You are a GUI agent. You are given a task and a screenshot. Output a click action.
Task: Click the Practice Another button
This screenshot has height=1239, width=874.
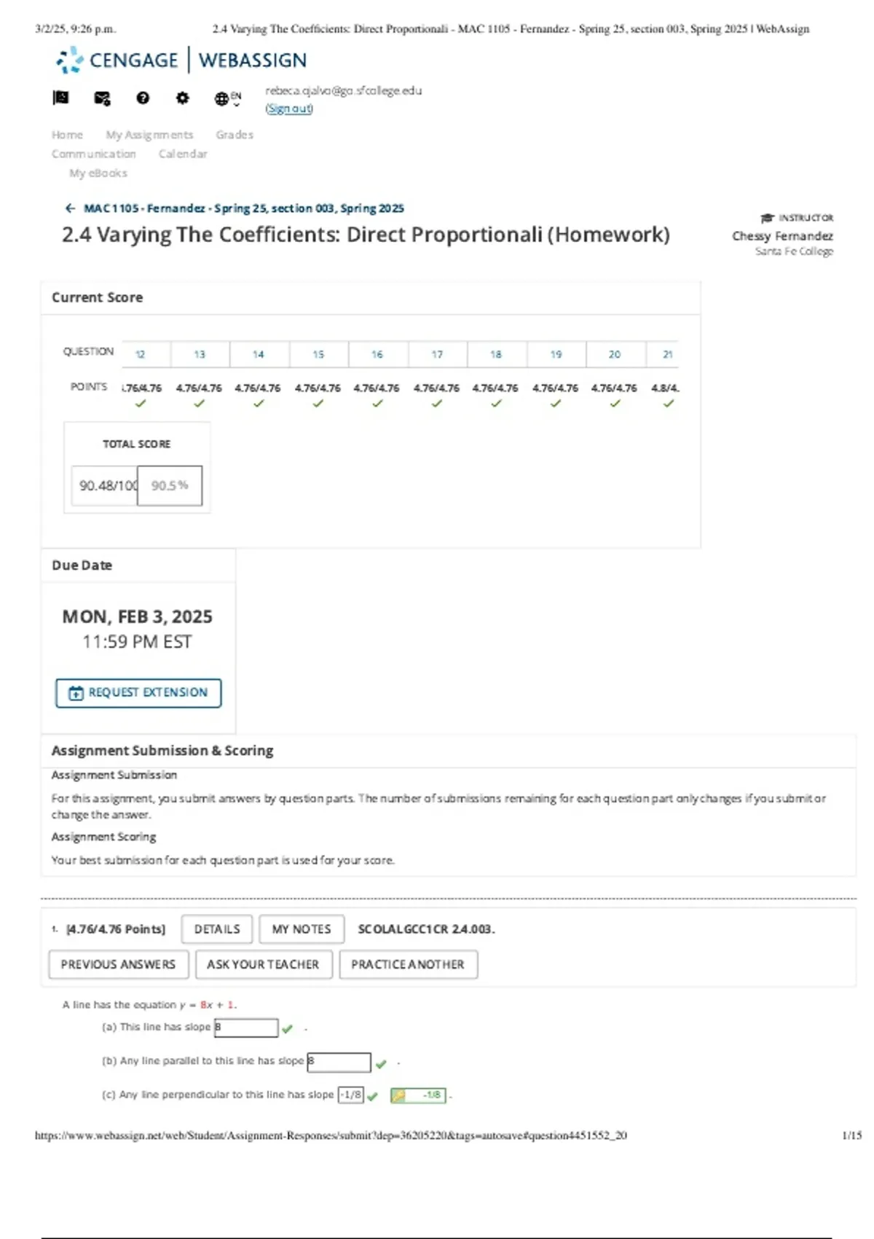pos(408,964)
